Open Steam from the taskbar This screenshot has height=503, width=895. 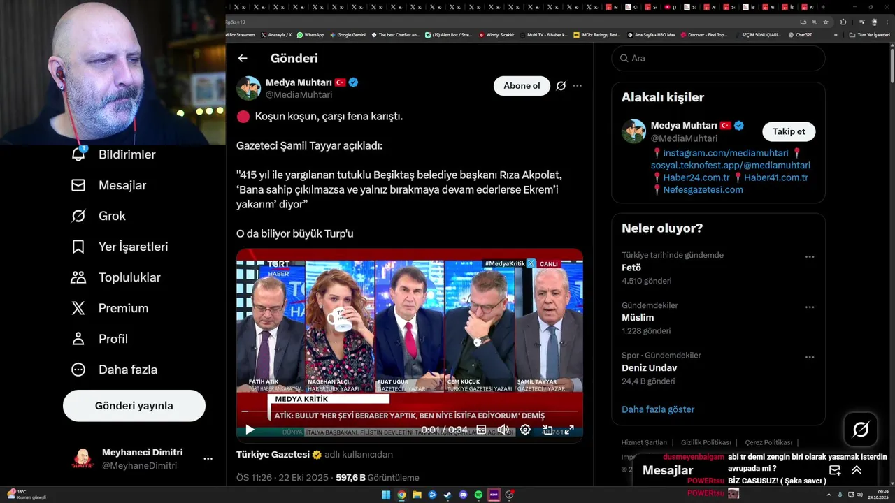447,495
